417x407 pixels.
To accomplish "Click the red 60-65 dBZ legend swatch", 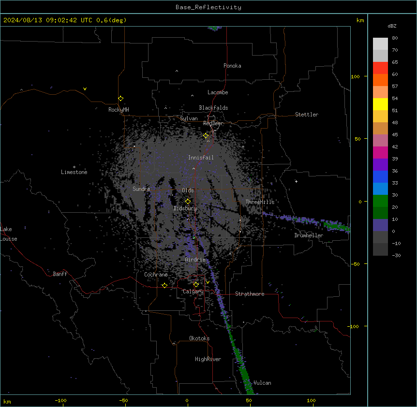I will pyautogui.click(x=380, y=68).
